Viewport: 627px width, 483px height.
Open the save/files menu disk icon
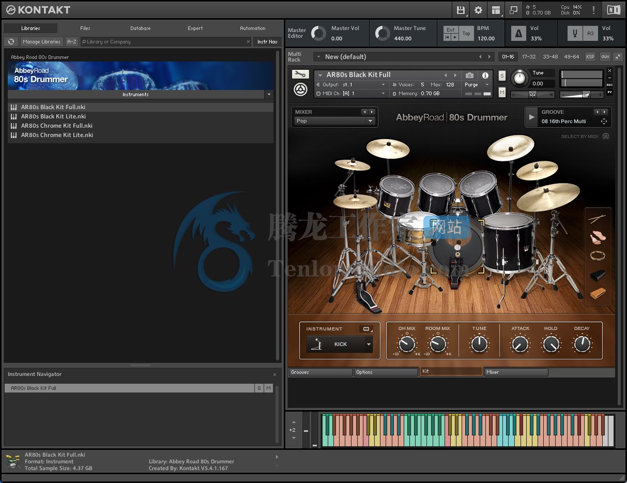[461, 10]
